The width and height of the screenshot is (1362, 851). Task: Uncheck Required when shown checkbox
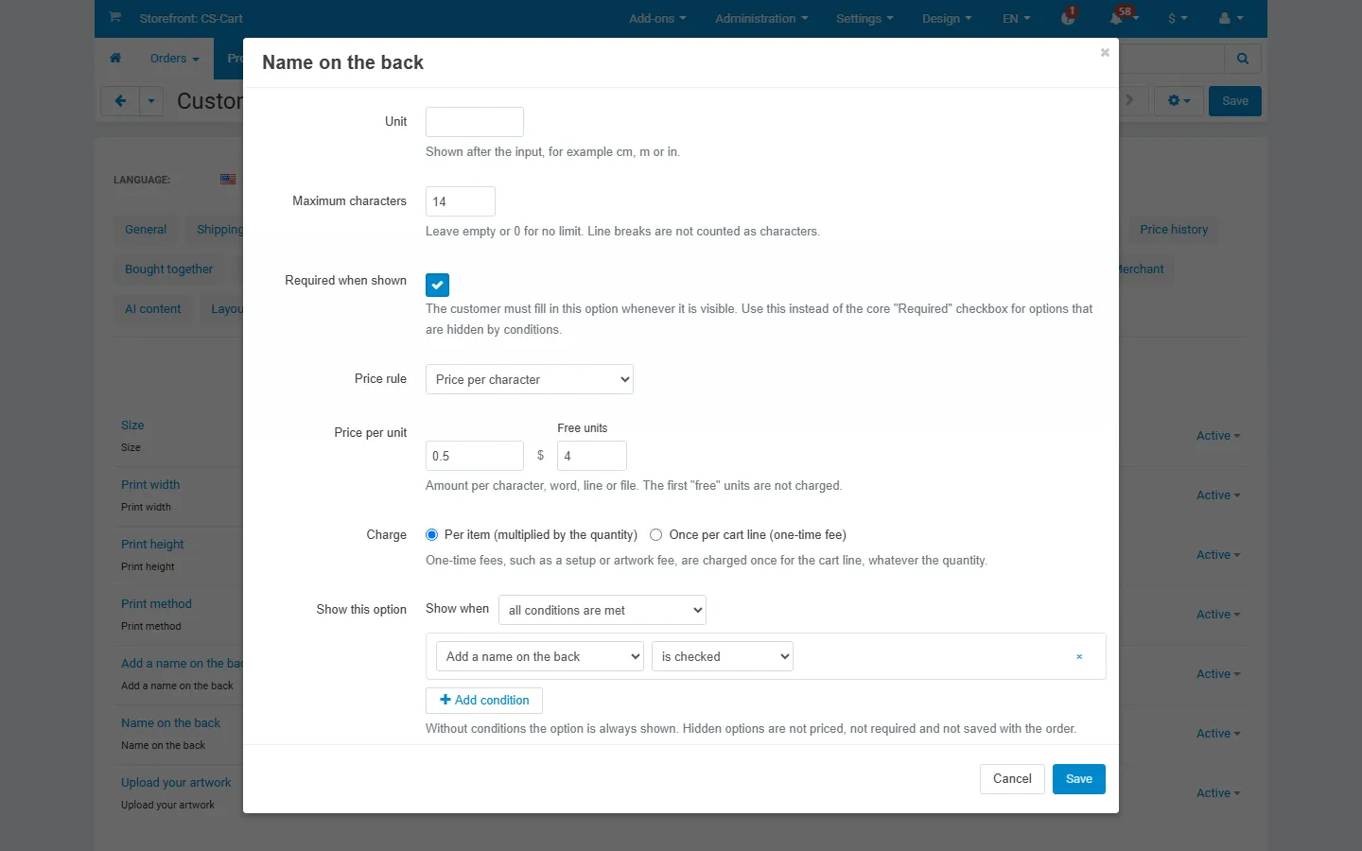(437, 285)
